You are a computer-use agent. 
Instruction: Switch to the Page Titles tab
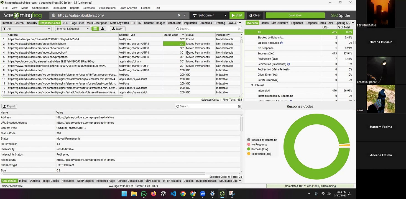[x=77, y=23]
